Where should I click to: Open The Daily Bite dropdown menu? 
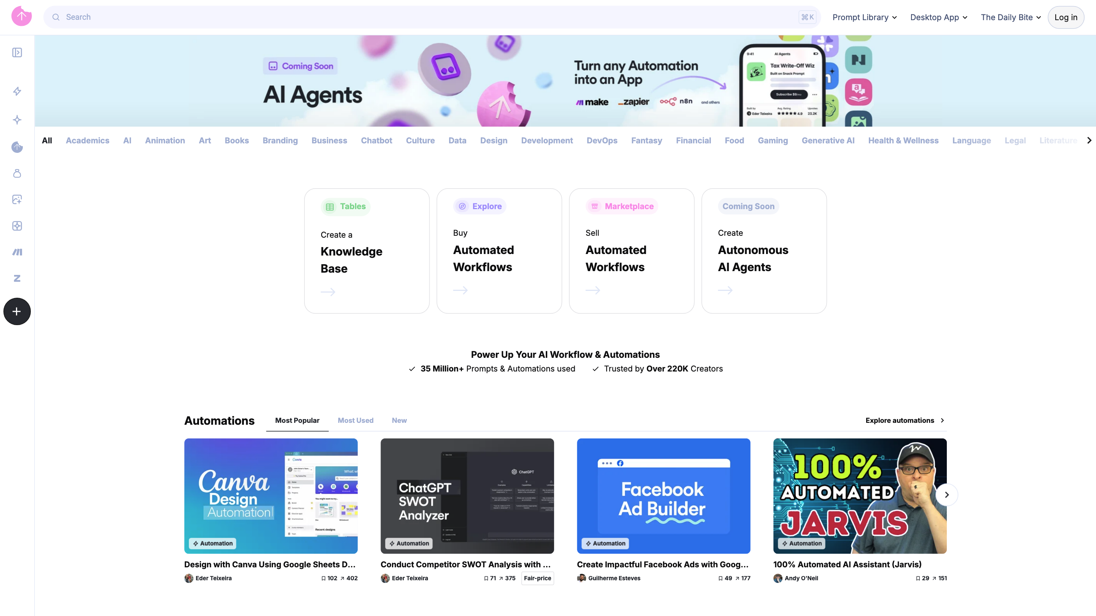(1010, 17)
